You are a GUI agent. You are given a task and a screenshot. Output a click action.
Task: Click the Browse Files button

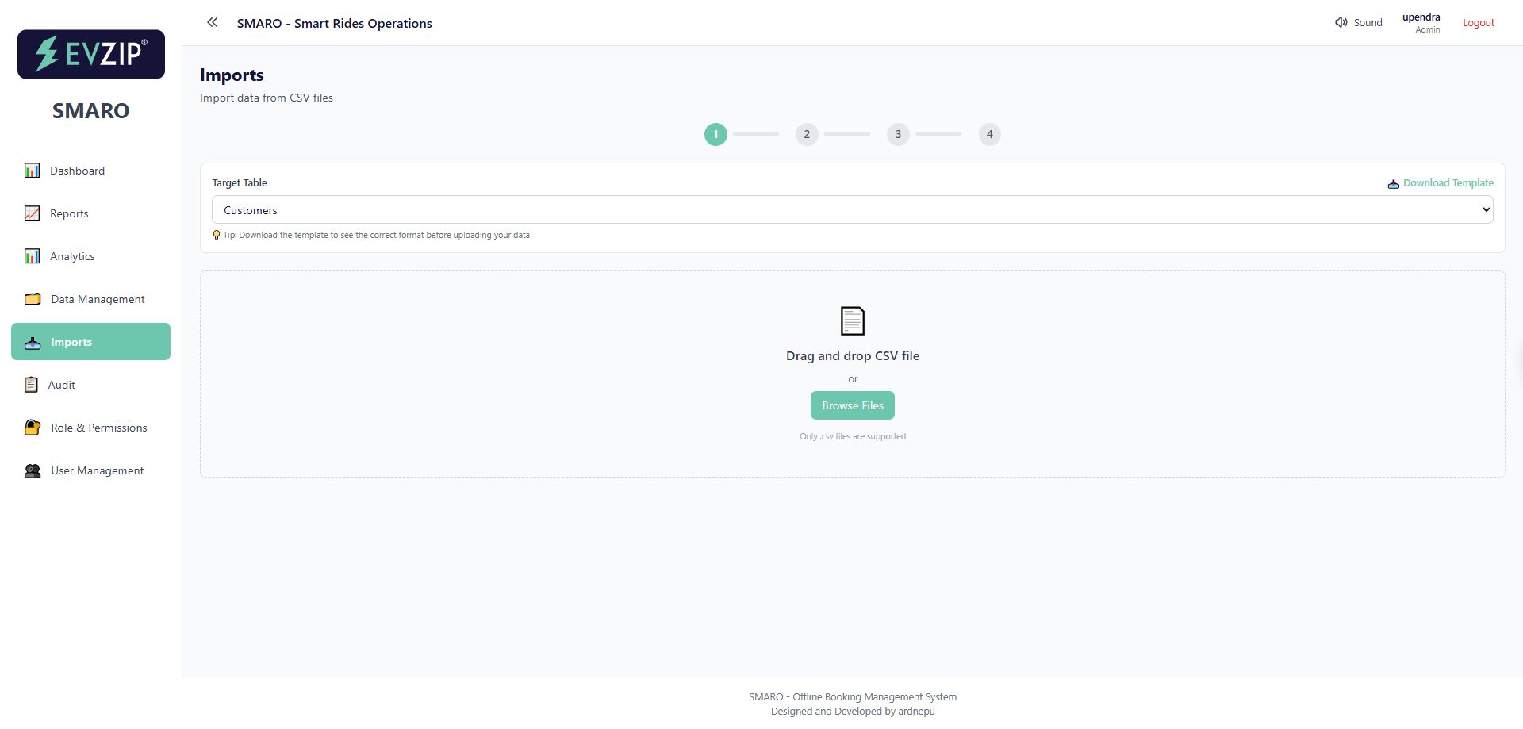pyautogui.click(x=852, y=405)
